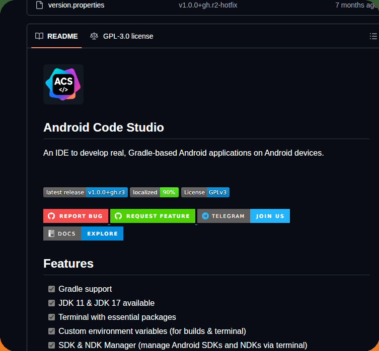Open the version.properties file
This screenshot has height=351, width=379.
tap(76, 5)
